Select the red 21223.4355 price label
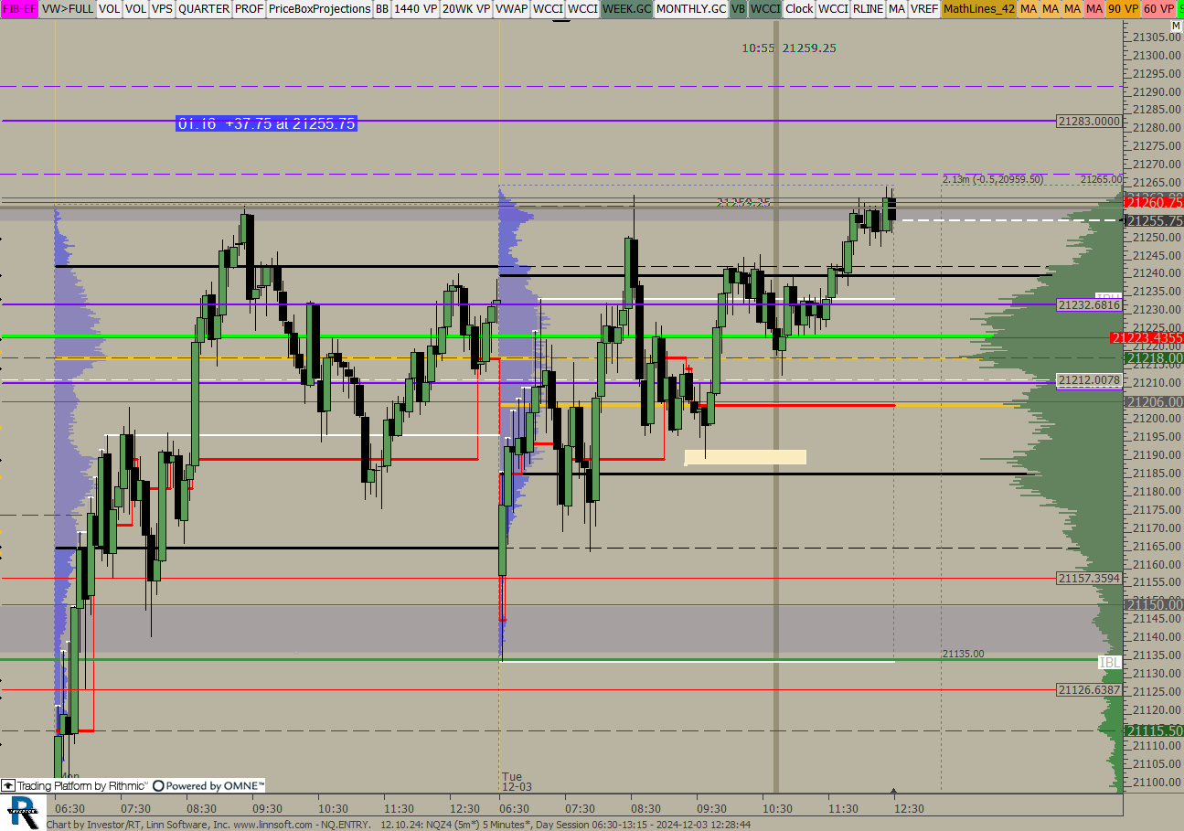 (1146, 338)
